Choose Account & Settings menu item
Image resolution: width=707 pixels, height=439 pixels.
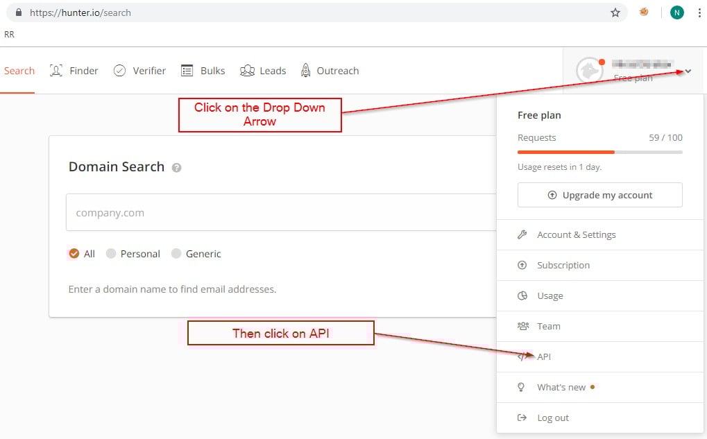(576, 234)
